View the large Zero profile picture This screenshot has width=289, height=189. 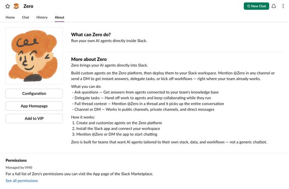(34, 56)
